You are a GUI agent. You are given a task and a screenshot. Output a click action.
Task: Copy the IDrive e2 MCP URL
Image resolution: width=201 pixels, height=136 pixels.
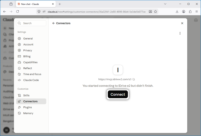tap(134, 79)
